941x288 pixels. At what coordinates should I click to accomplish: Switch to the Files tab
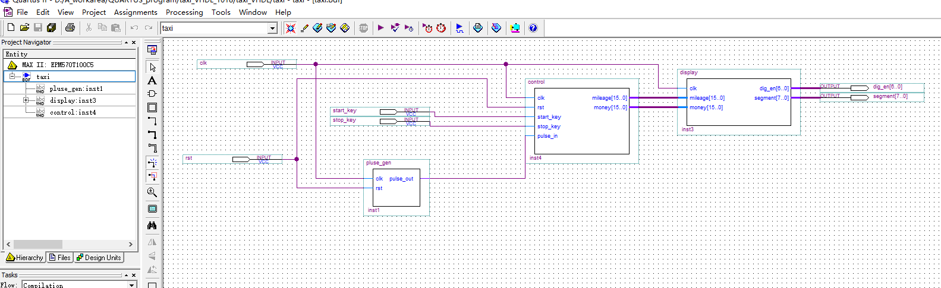click(x=60, y=258)
